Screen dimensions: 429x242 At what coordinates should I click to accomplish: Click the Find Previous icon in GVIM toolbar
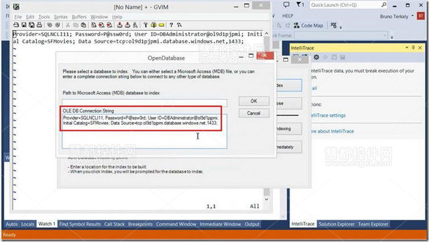(109, 25)
